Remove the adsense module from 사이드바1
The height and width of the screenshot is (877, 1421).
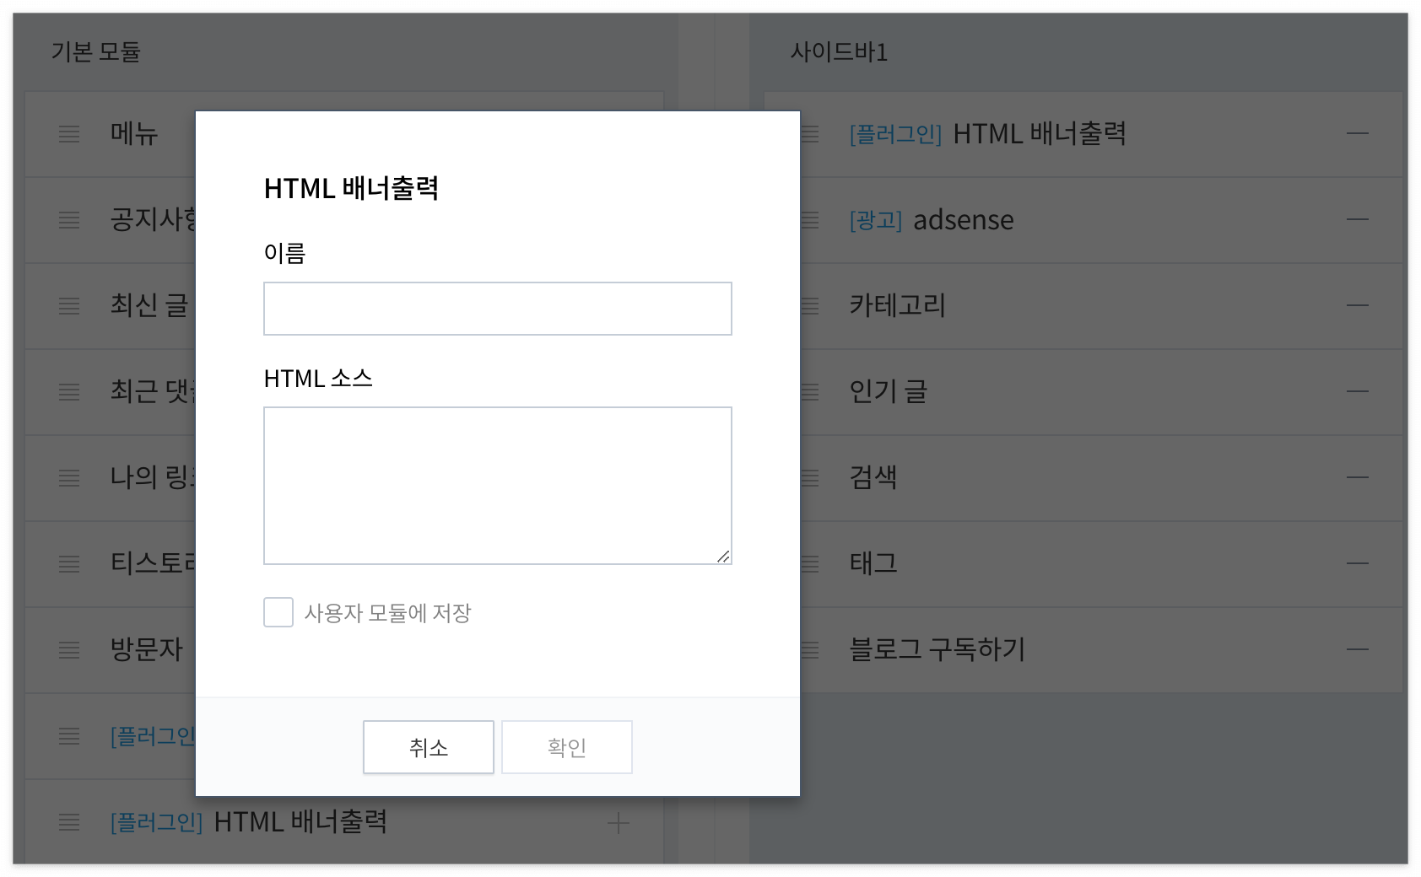[x=1359, y=220]
